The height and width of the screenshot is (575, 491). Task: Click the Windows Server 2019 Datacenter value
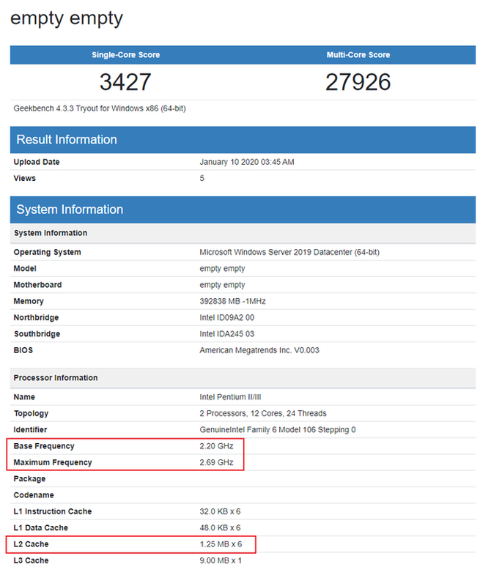point(289,252)
